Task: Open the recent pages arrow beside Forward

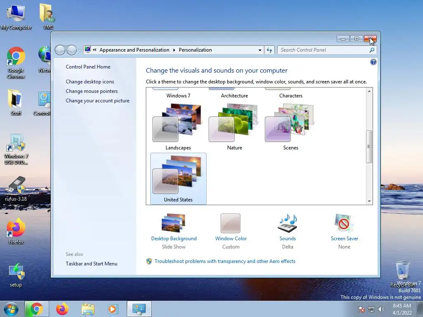Action: 80,50
